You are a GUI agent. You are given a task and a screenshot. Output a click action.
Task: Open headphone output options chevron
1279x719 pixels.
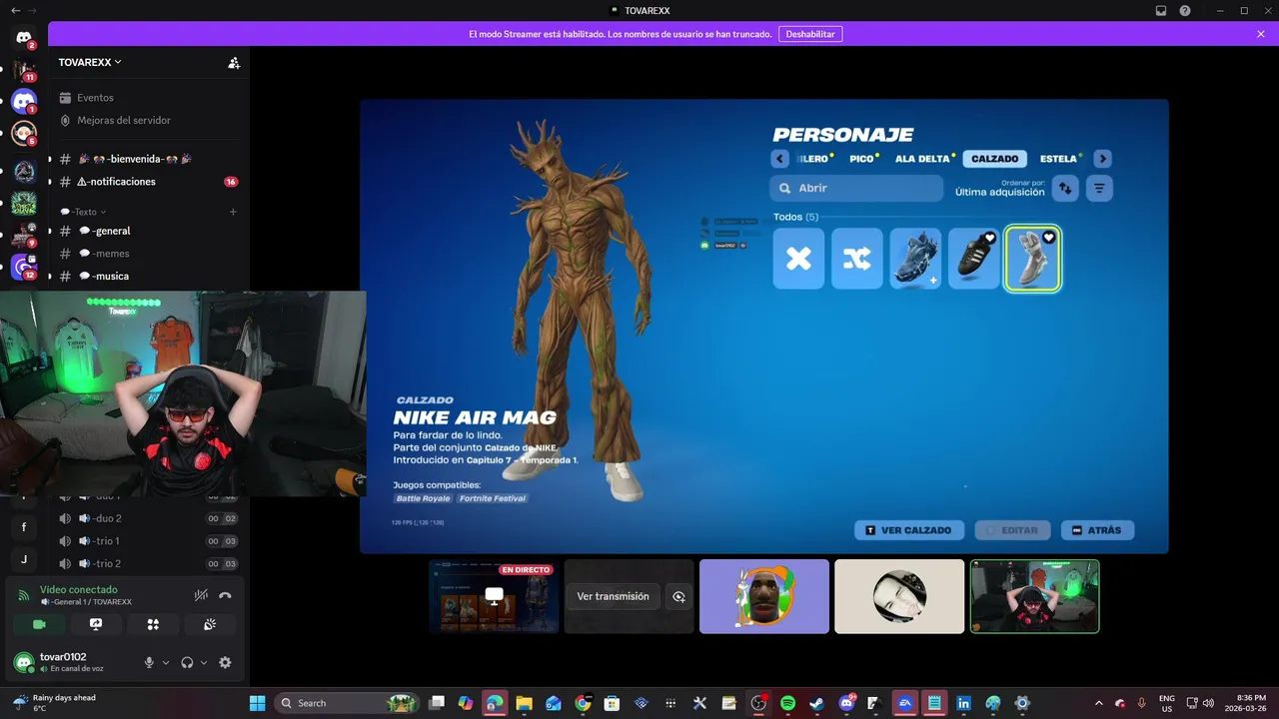coord(204,662)
